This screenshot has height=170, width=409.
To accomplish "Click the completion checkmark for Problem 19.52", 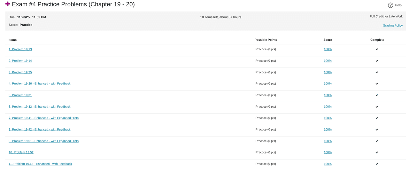I will [377, 152].
